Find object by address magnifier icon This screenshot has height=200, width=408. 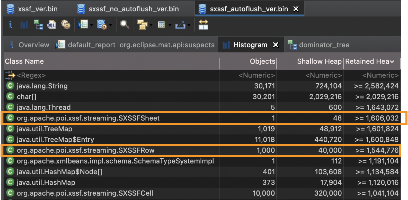pyautogui.click(x=125, y=25)
